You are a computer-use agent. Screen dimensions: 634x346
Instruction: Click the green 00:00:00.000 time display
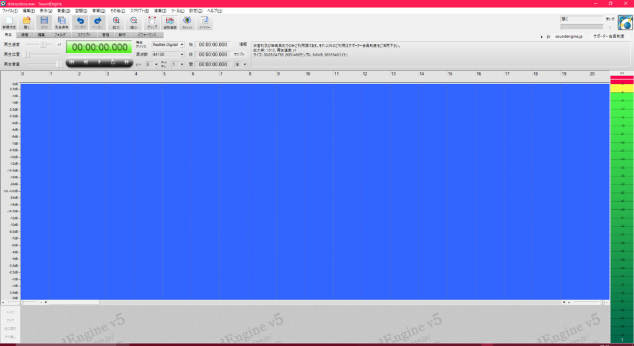click(99, 47)
